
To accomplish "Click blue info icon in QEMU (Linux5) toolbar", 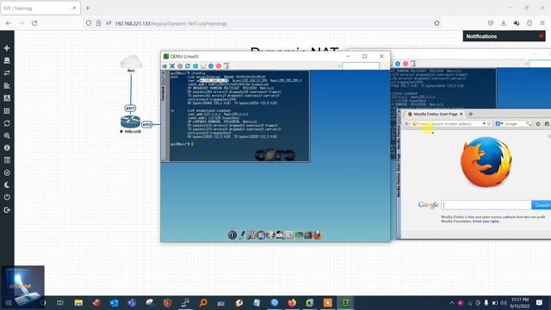I will tap(211, 66).
